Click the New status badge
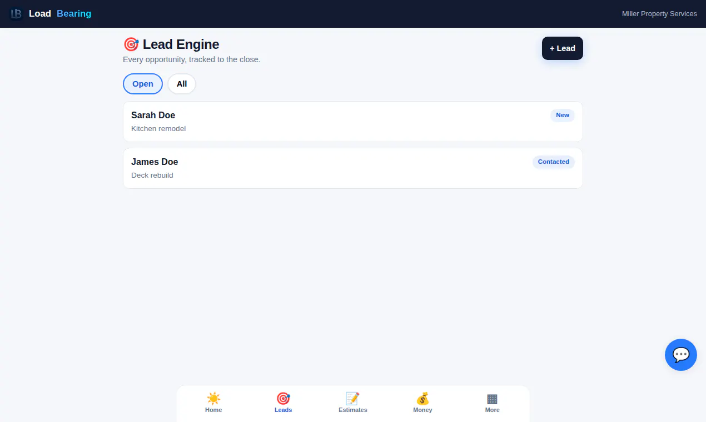Viewport: 706px width, 422px height. [563, 115]
